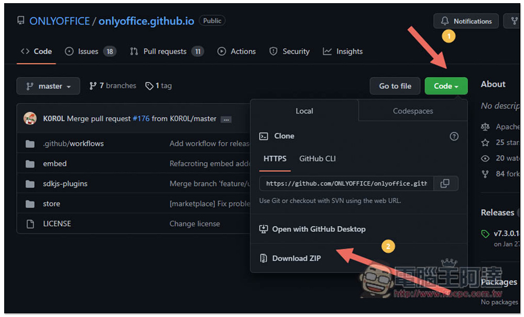Open the .github/workflows folder

[x=73, y=144]
